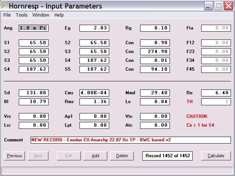Click the Previous record button
Viewport: 235px width, 176px height.
click(x=15, y=156)
